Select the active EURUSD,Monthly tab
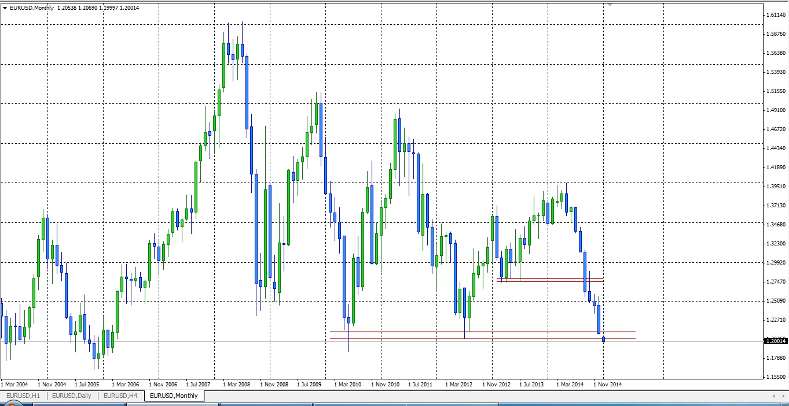The image size is (789, 406). [x=174, y=396]
